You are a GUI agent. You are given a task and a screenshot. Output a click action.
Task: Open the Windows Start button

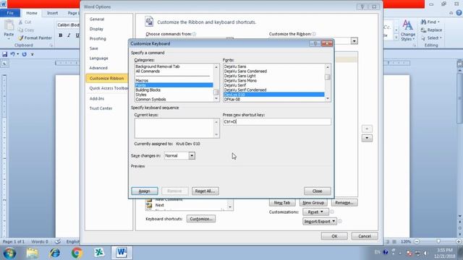coord(9,253)
